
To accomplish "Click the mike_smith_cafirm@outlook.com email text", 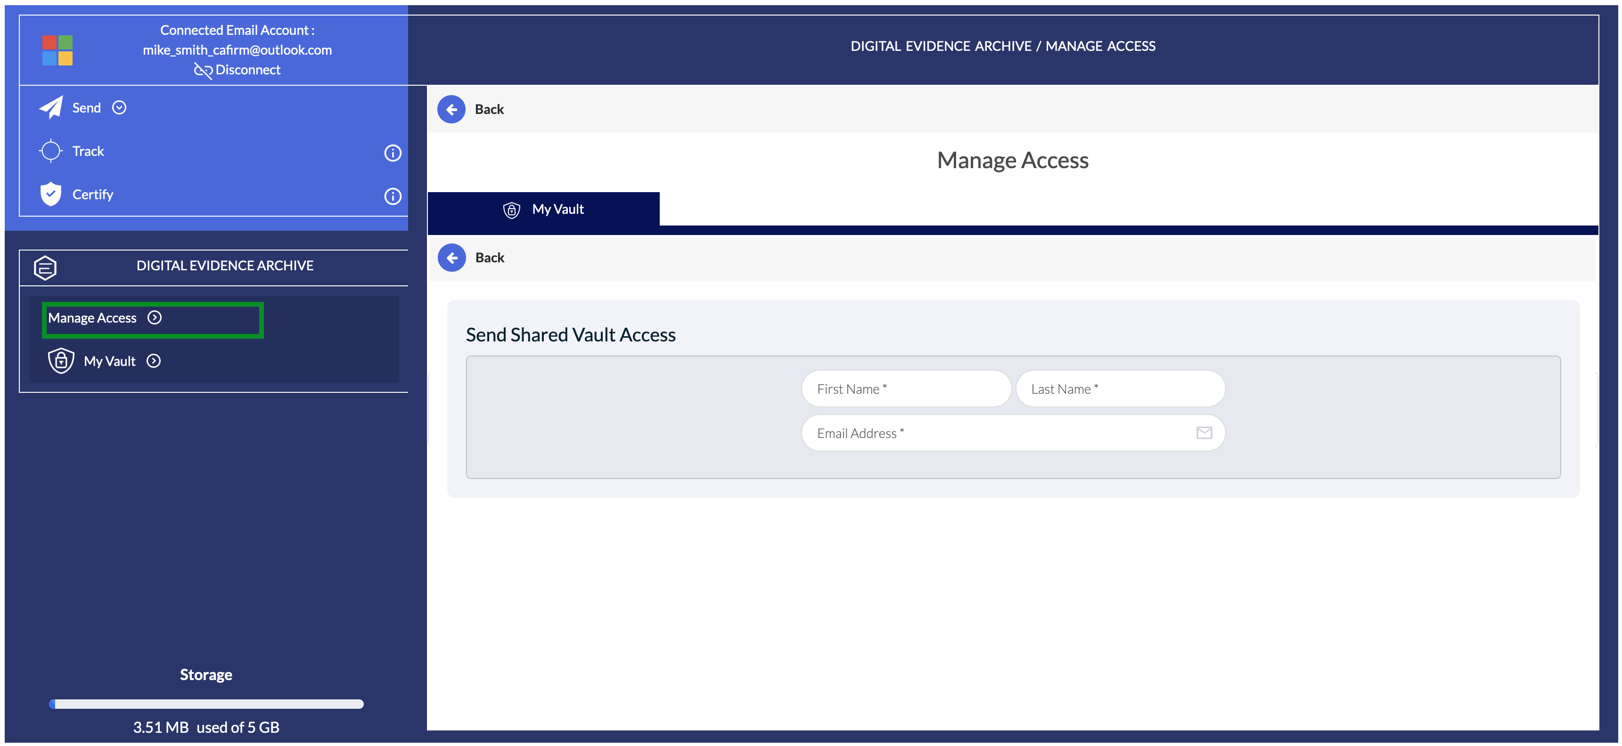I will coord(238,50).
